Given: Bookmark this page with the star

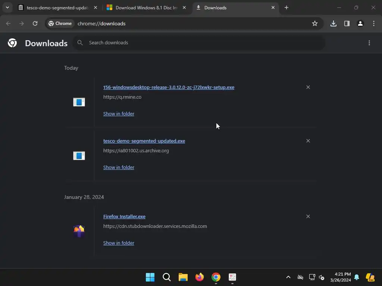Looking at the screenshot, I should click(315, 23).
